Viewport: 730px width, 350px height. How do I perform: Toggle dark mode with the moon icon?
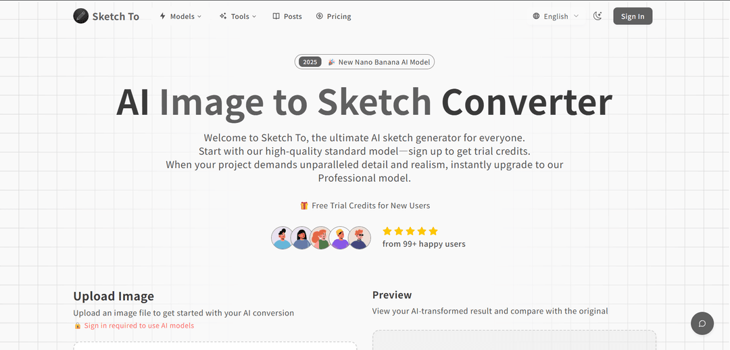[598, 16]
